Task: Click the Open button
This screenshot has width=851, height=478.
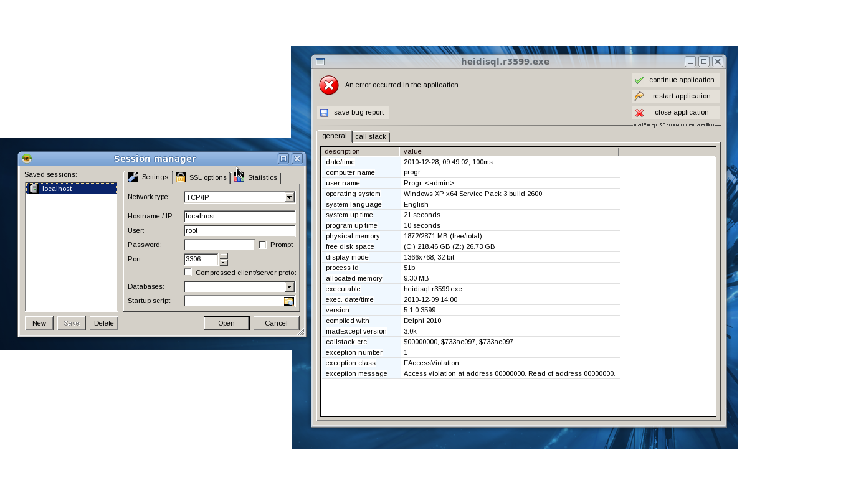Action: pos(226,323)
